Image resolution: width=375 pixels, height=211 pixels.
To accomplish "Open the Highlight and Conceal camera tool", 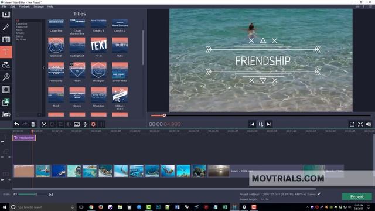I will tap(6, 115).
